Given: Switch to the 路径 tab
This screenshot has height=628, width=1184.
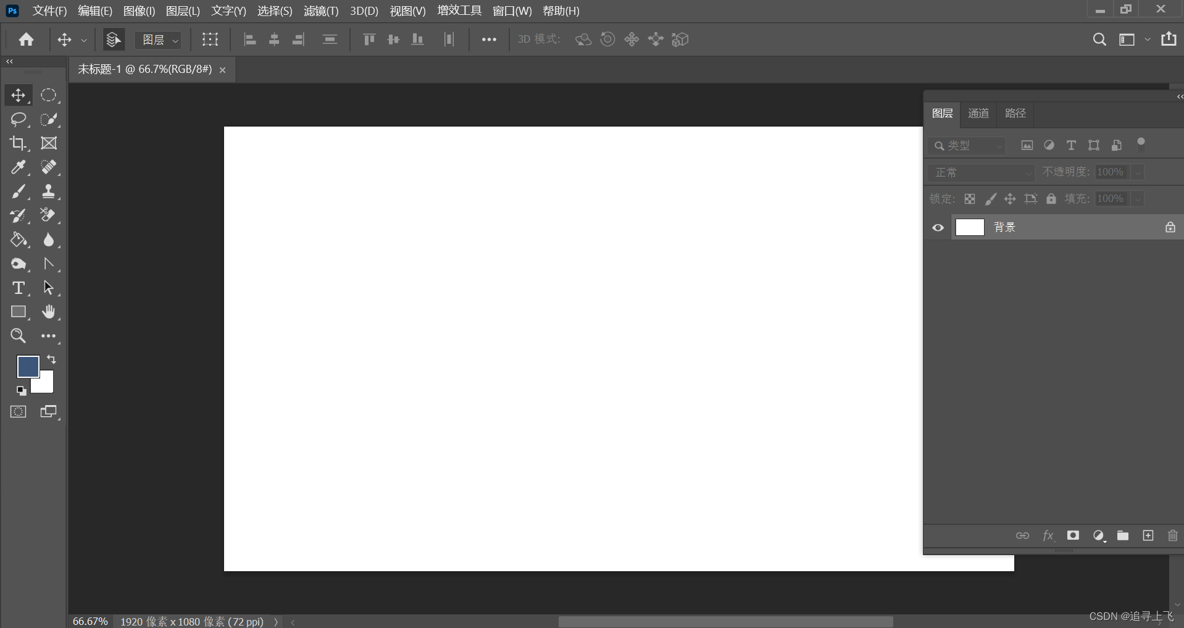Looking at the screenshot, I should [1015, 113].
